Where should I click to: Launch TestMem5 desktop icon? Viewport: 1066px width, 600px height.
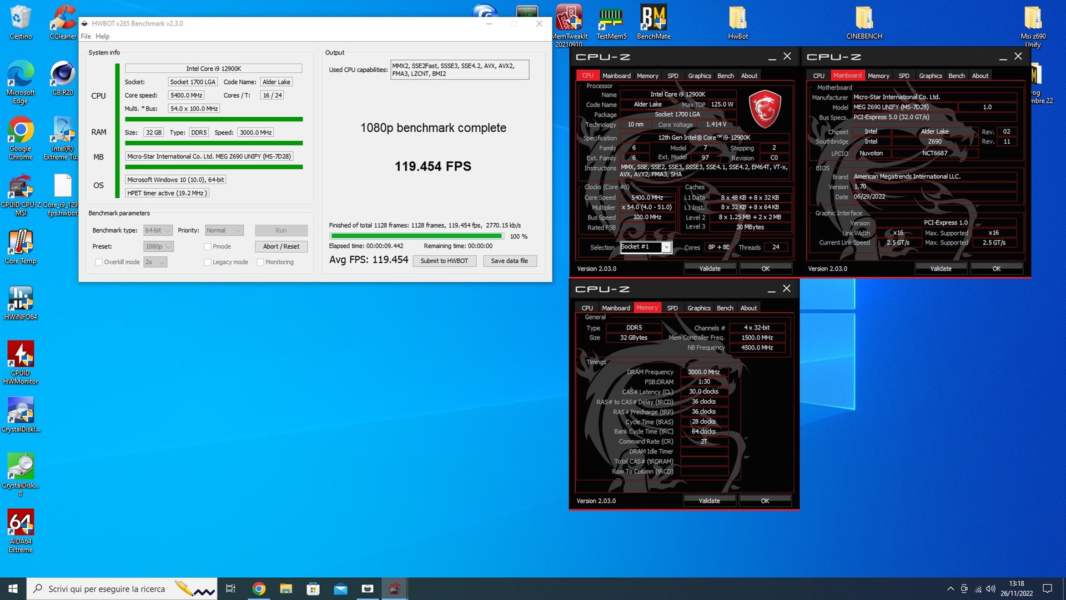611,22
